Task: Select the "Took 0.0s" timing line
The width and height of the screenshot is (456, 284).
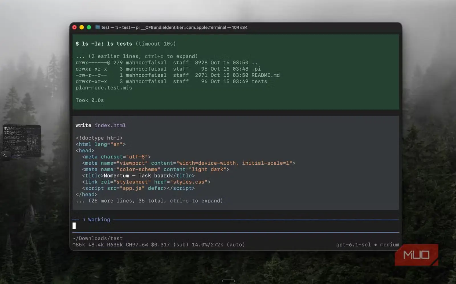Action: tap(90, 100)
